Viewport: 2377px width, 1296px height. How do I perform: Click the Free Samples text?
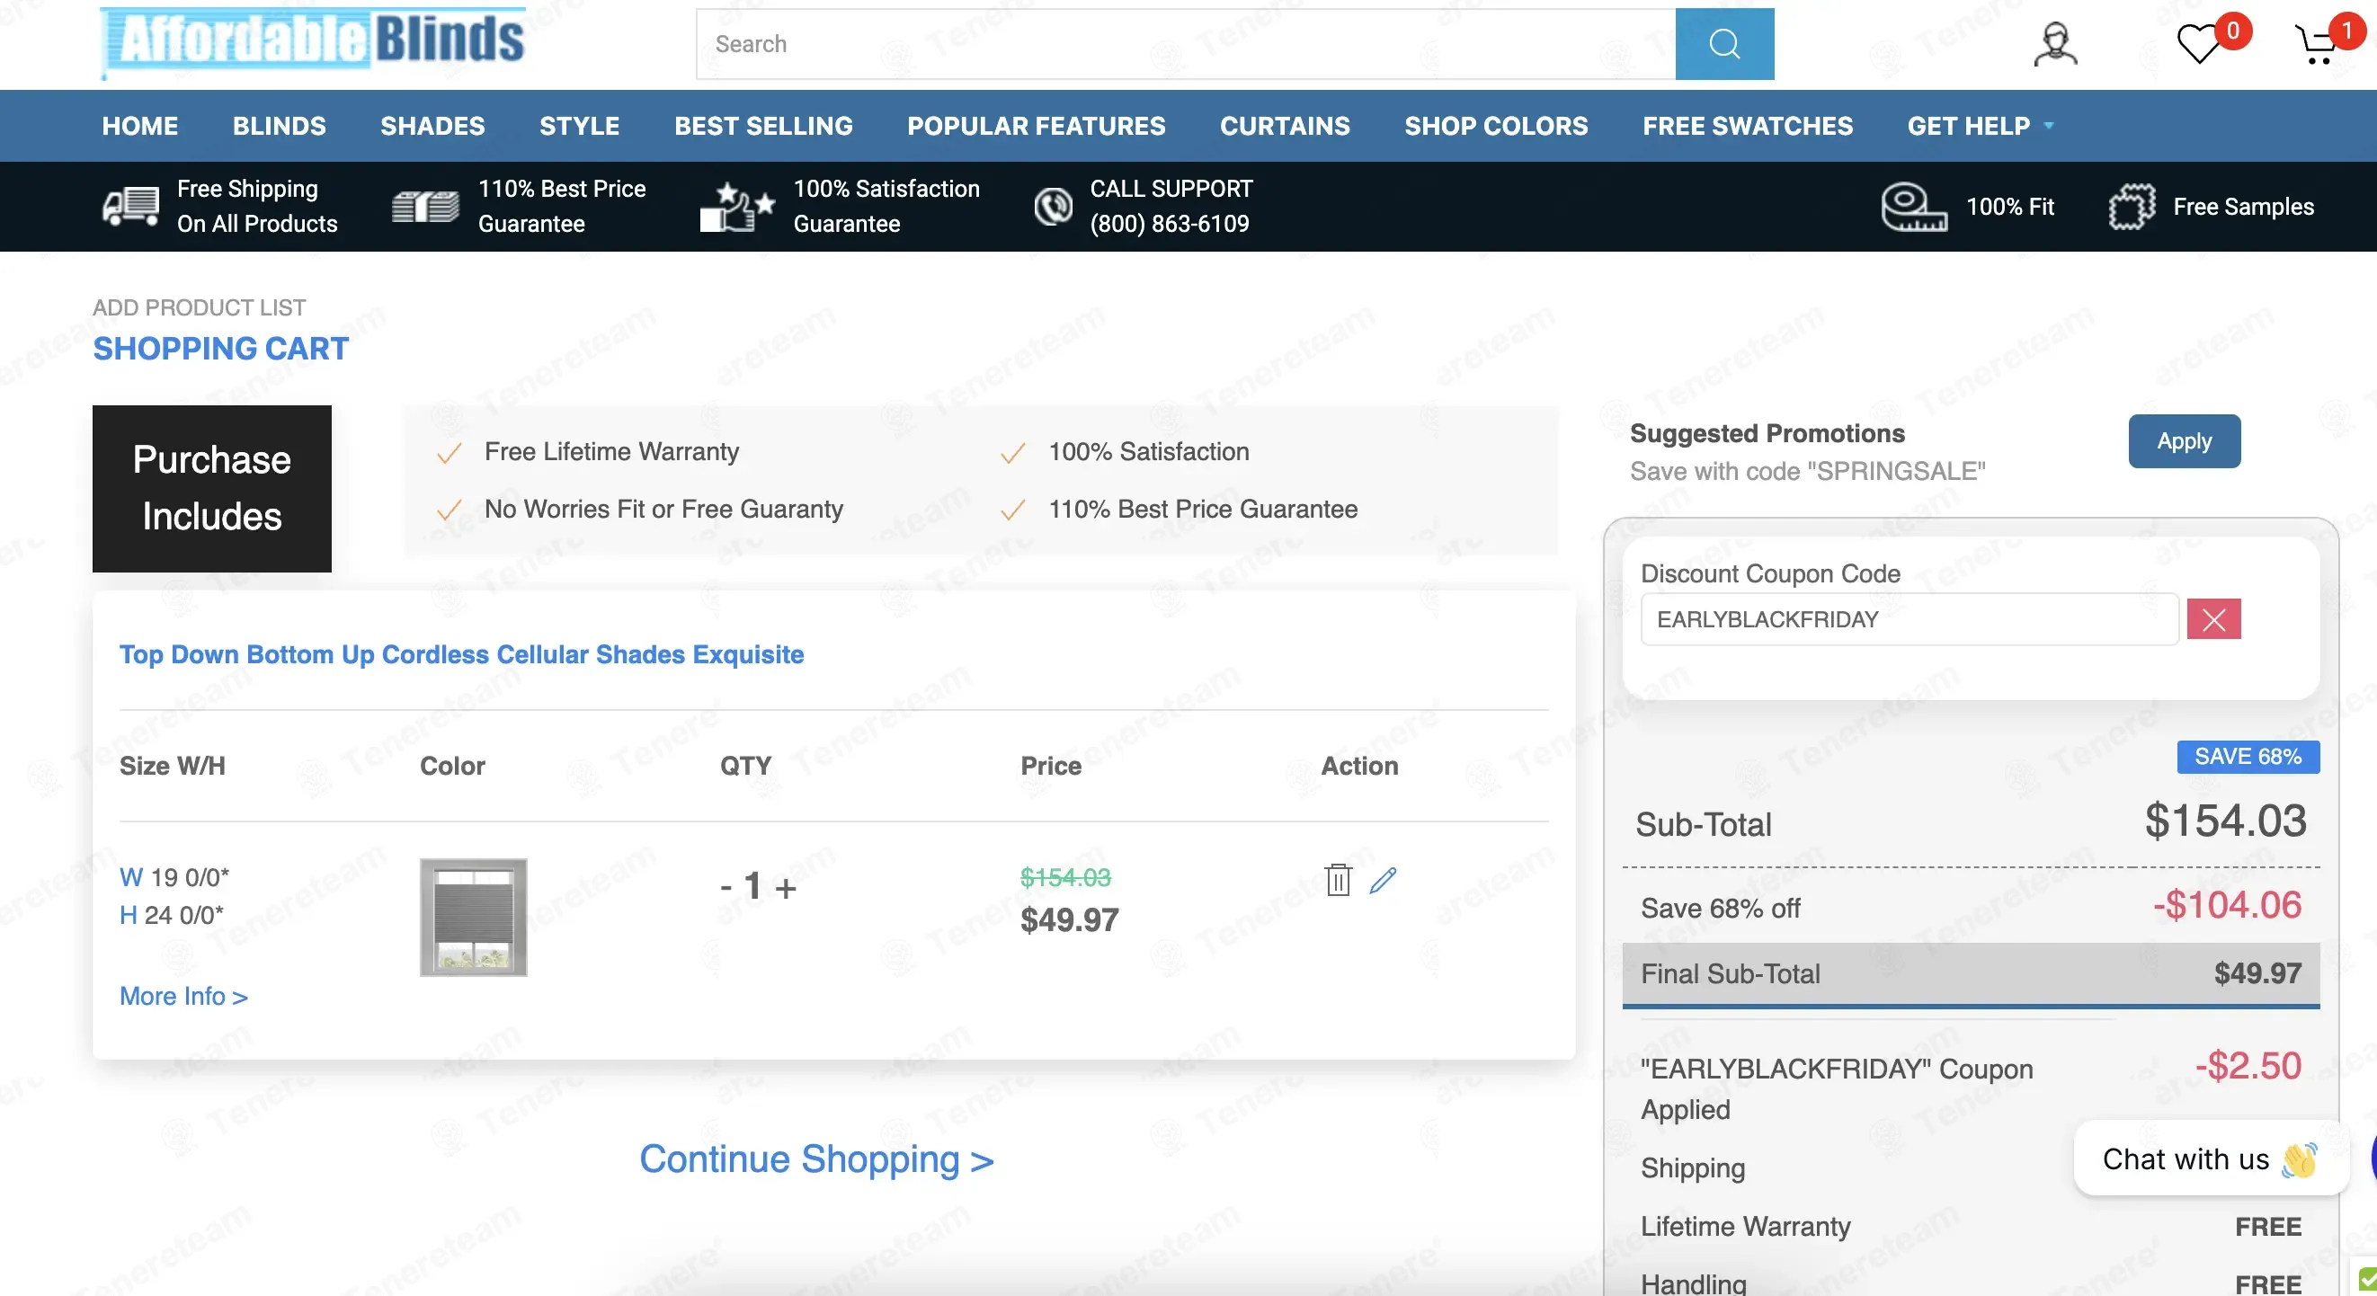point(2243,207)
